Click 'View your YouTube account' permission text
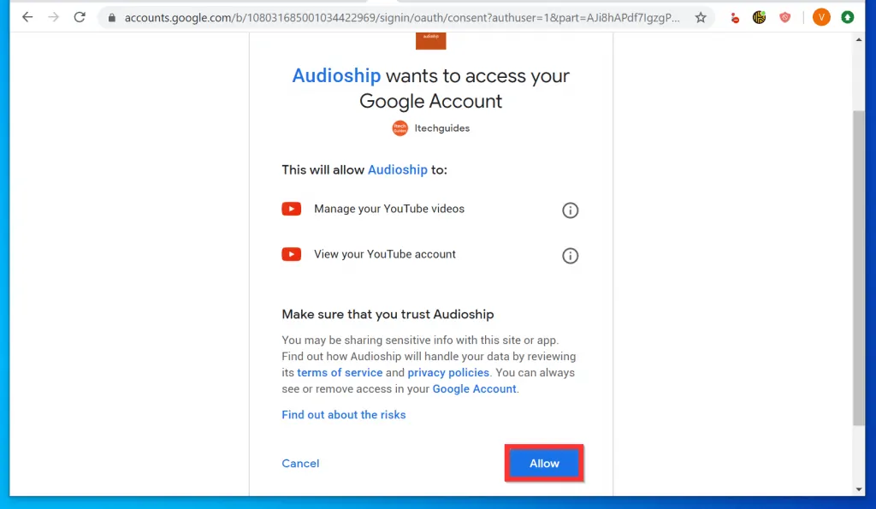876x509 pixels. (384, 254)
